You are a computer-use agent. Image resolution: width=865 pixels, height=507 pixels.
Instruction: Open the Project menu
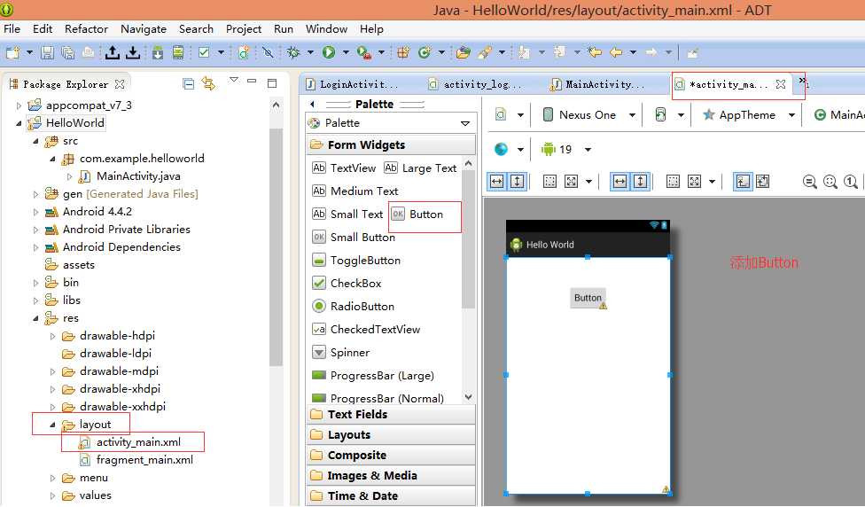tap(243, 29)
